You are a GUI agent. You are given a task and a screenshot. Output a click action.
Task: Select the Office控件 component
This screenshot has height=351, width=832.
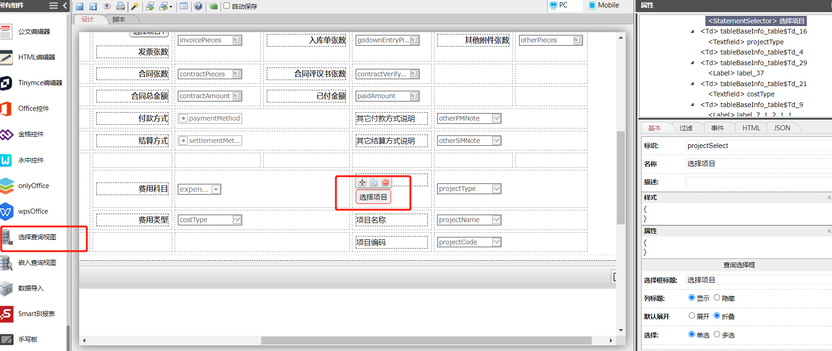click(34, 108)
